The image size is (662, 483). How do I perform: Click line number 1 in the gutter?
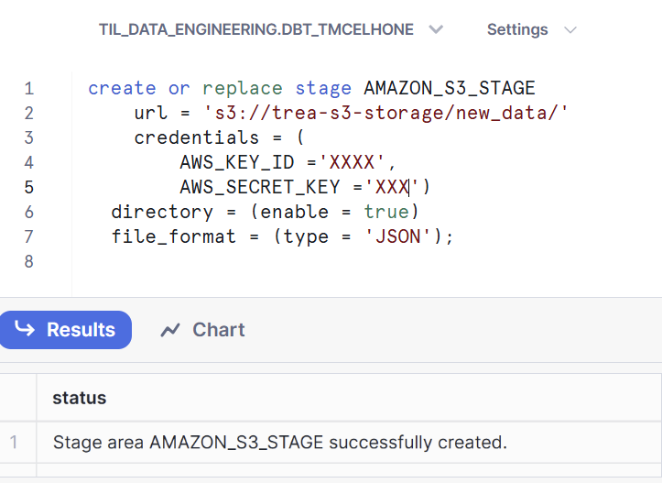(29, 89)
